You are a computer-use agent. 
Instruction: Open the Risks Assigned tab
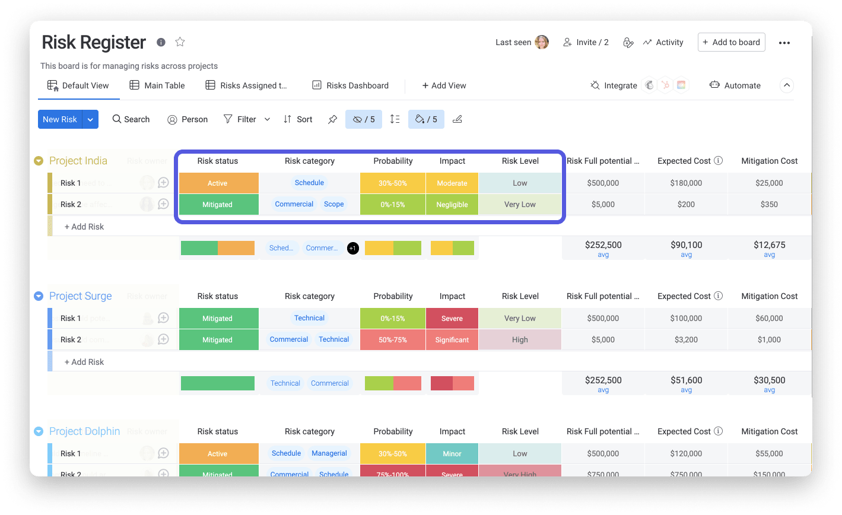click(246, 85)
